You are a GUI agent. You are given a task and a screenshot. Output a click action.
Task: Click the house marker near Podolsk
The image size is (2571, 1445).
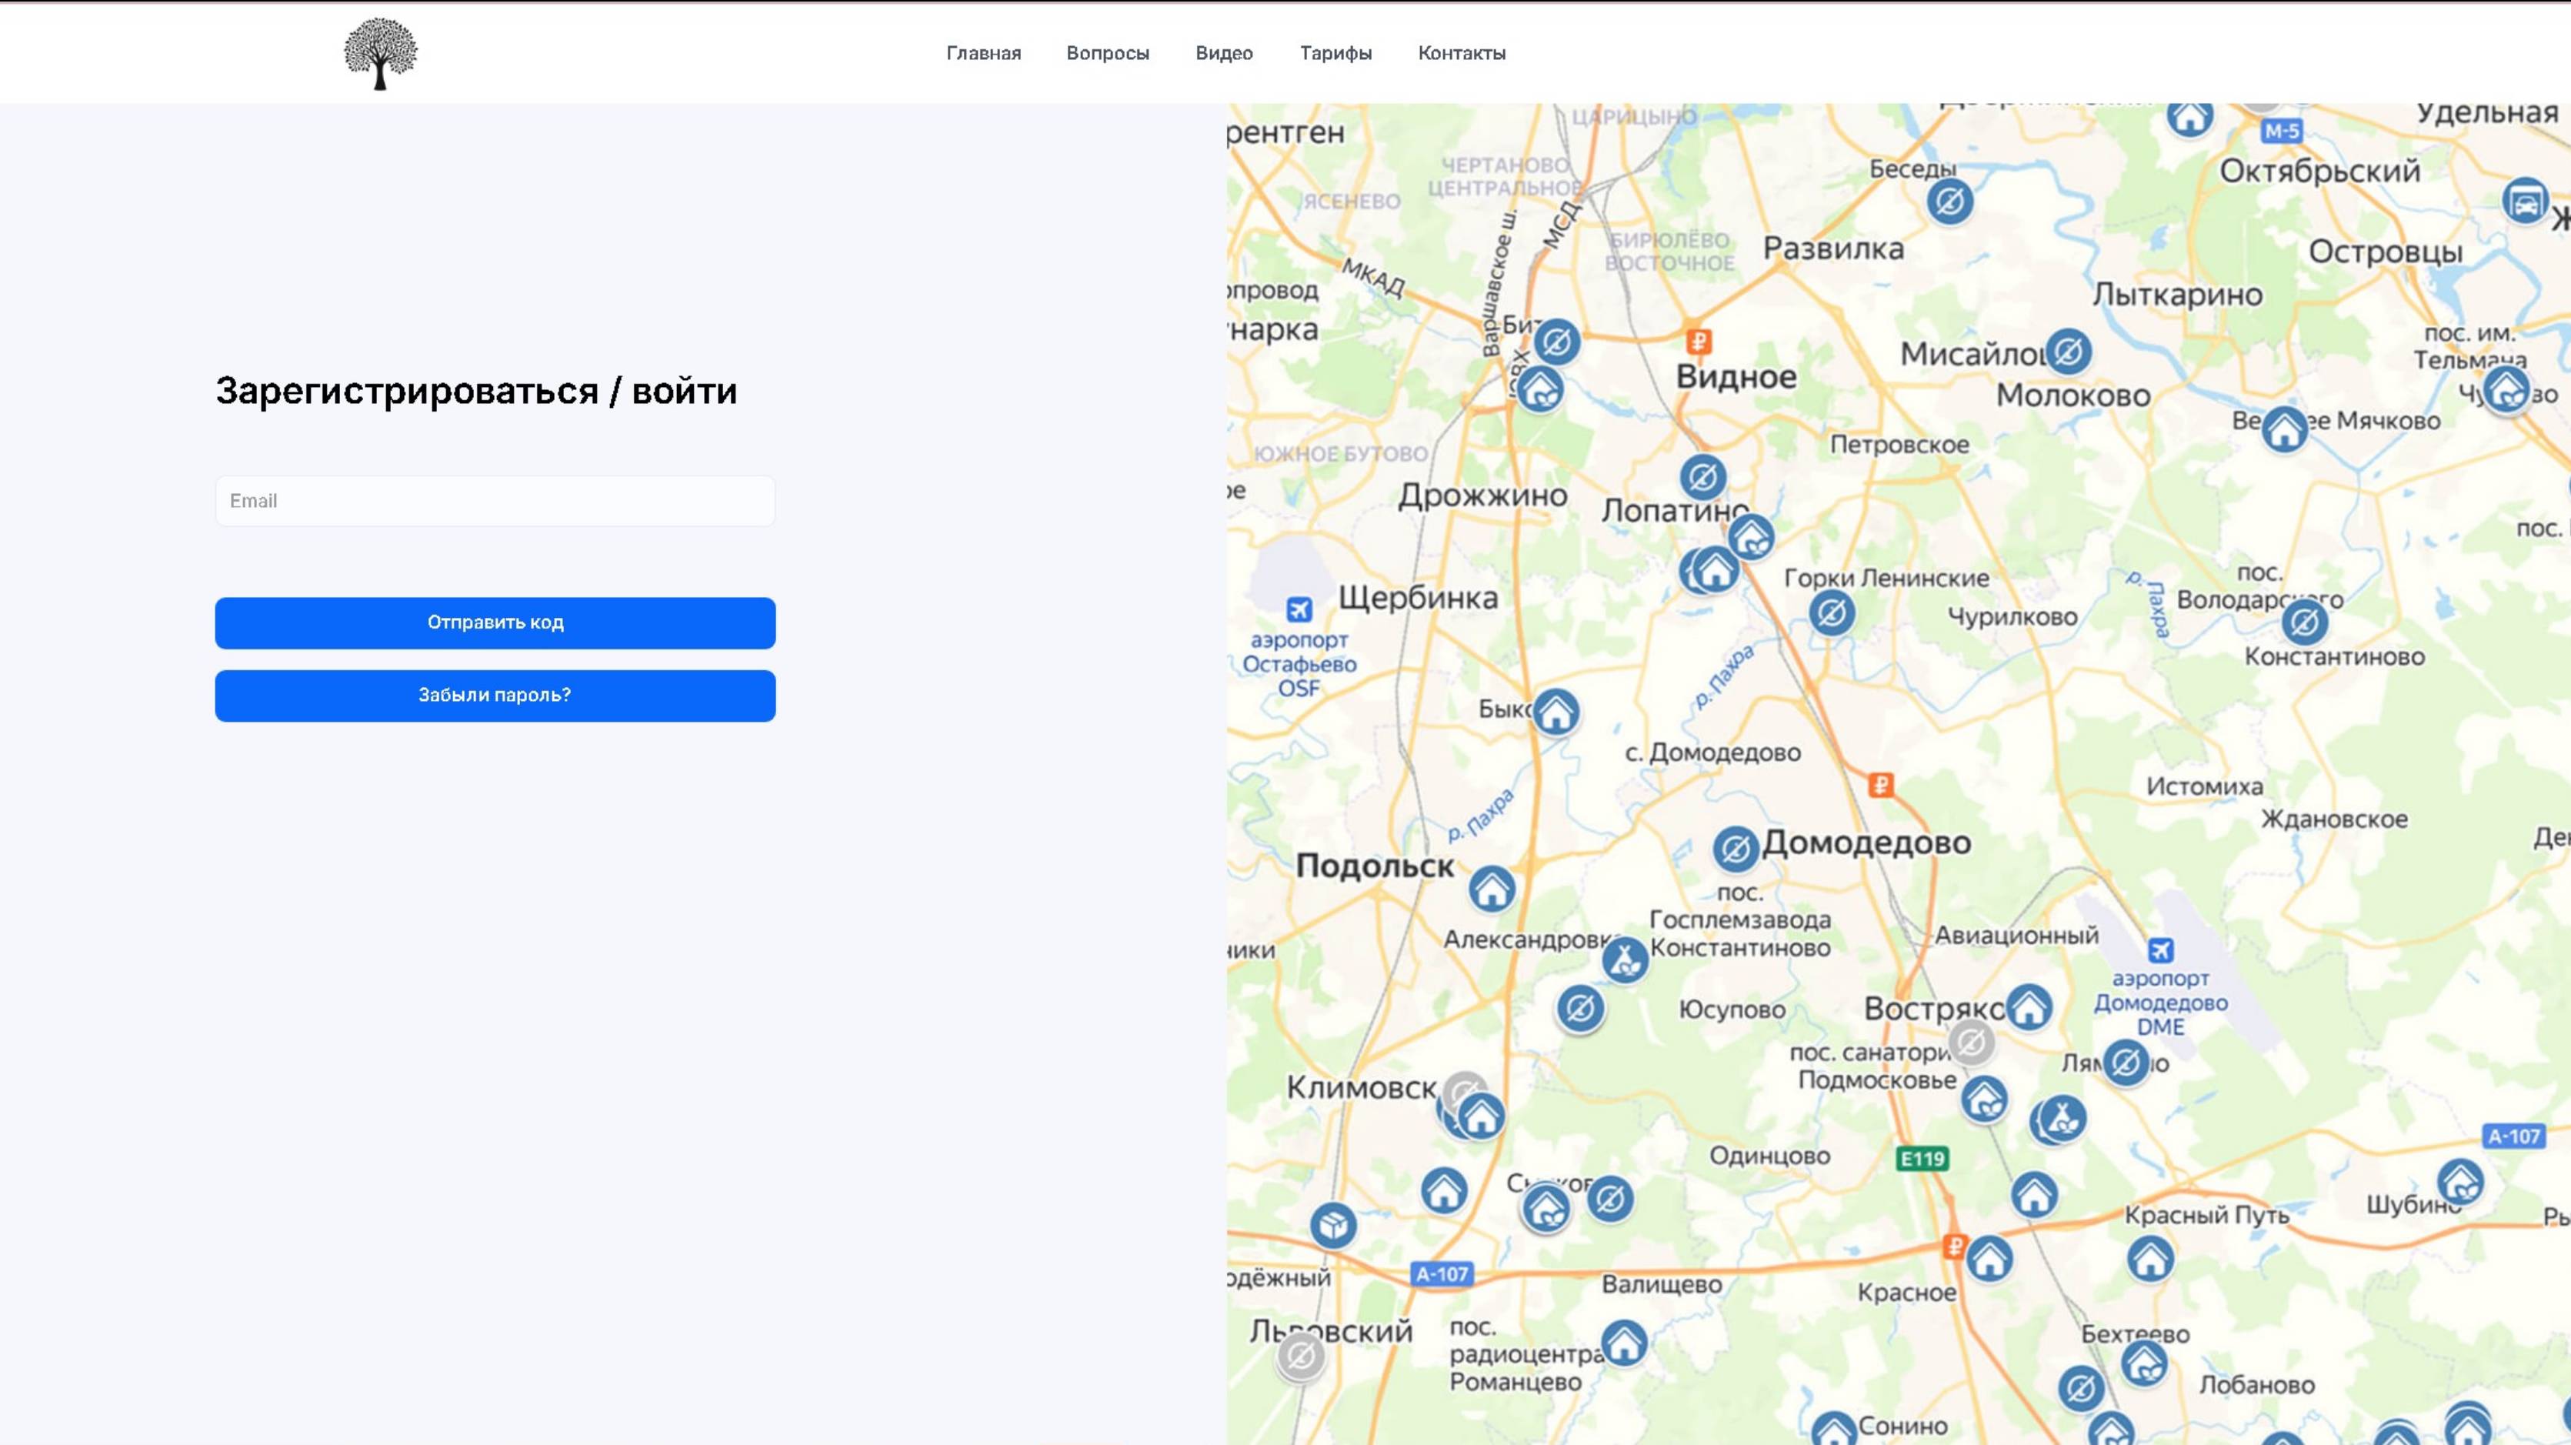click(1491, 889)
